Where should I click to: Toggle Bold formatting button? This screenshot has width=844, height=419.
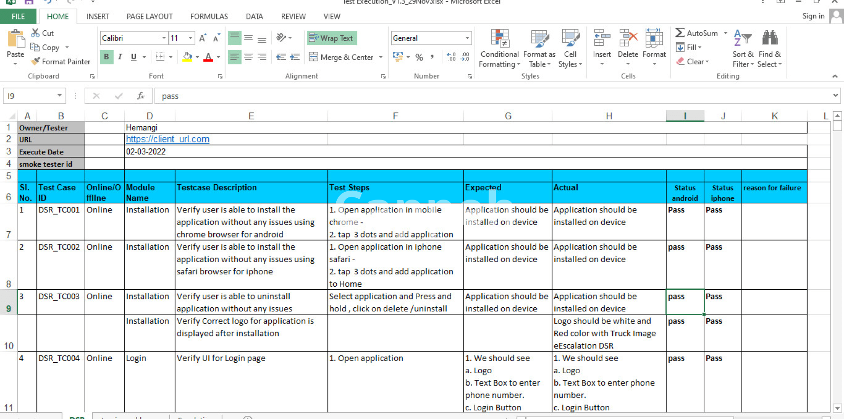[x=106, y=57]
